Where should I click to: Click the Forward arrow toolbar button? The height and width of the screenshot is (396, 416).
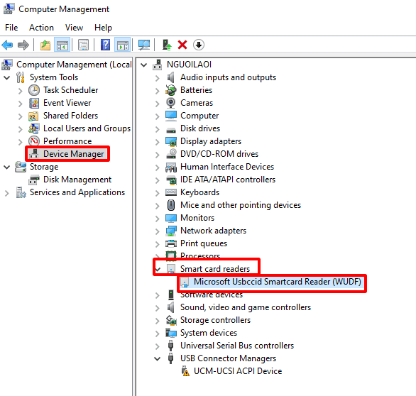pos(23,45)
